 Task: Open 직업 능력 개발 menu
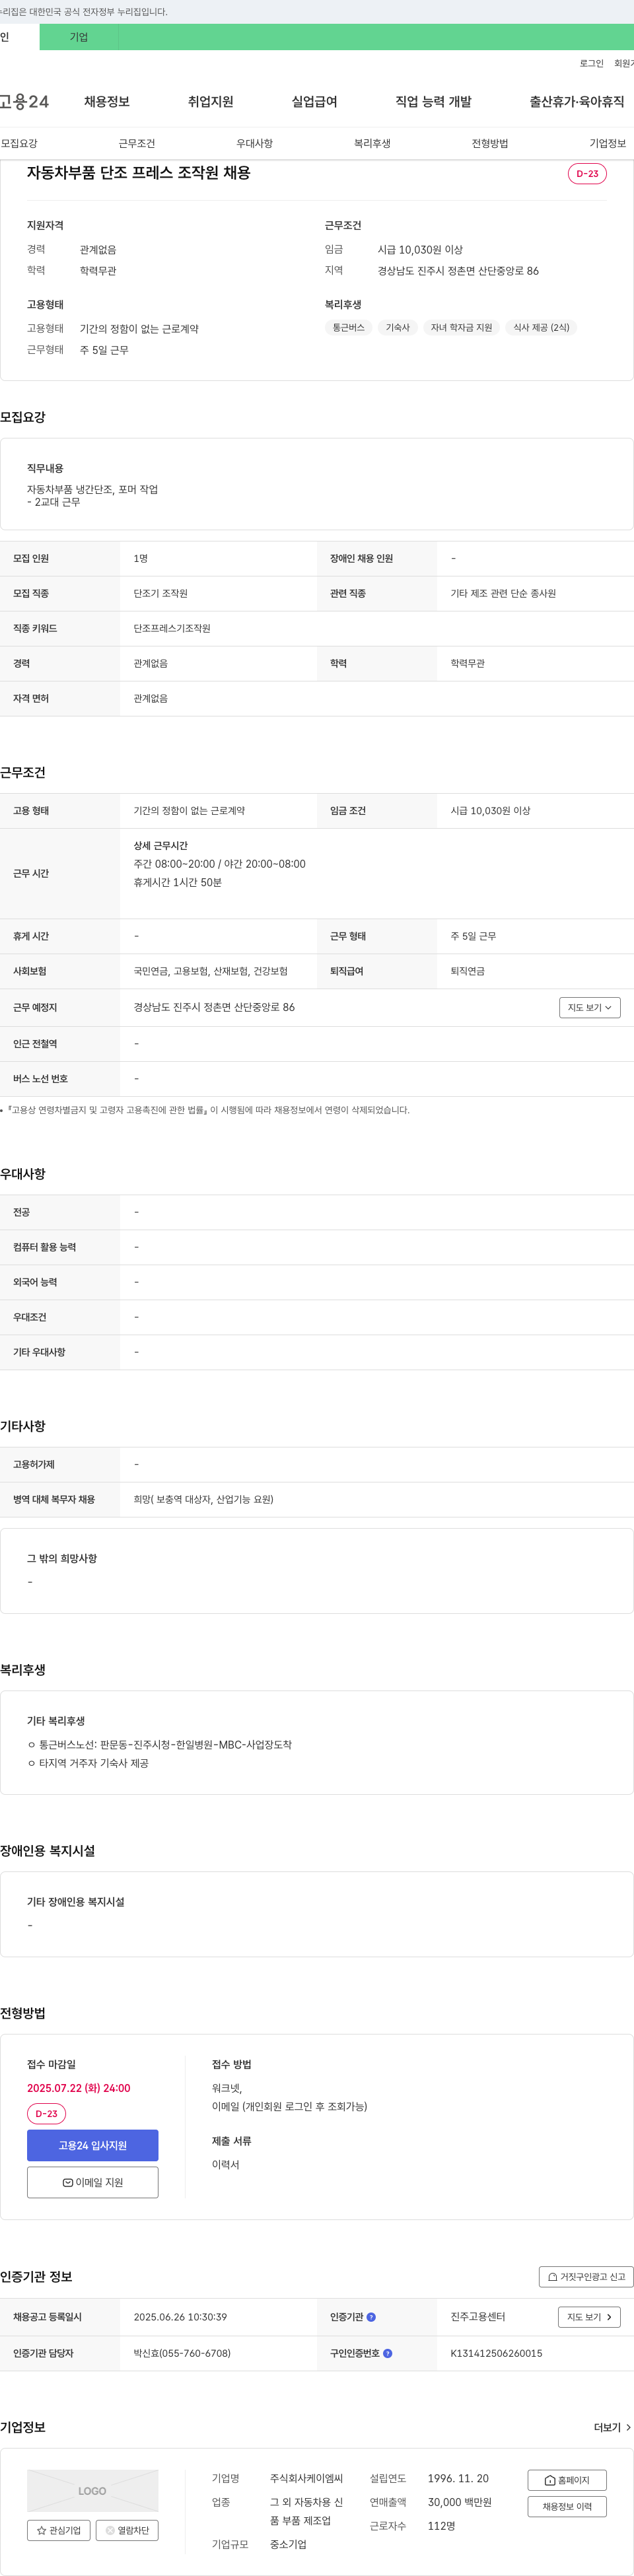click(x=433, y=102)
